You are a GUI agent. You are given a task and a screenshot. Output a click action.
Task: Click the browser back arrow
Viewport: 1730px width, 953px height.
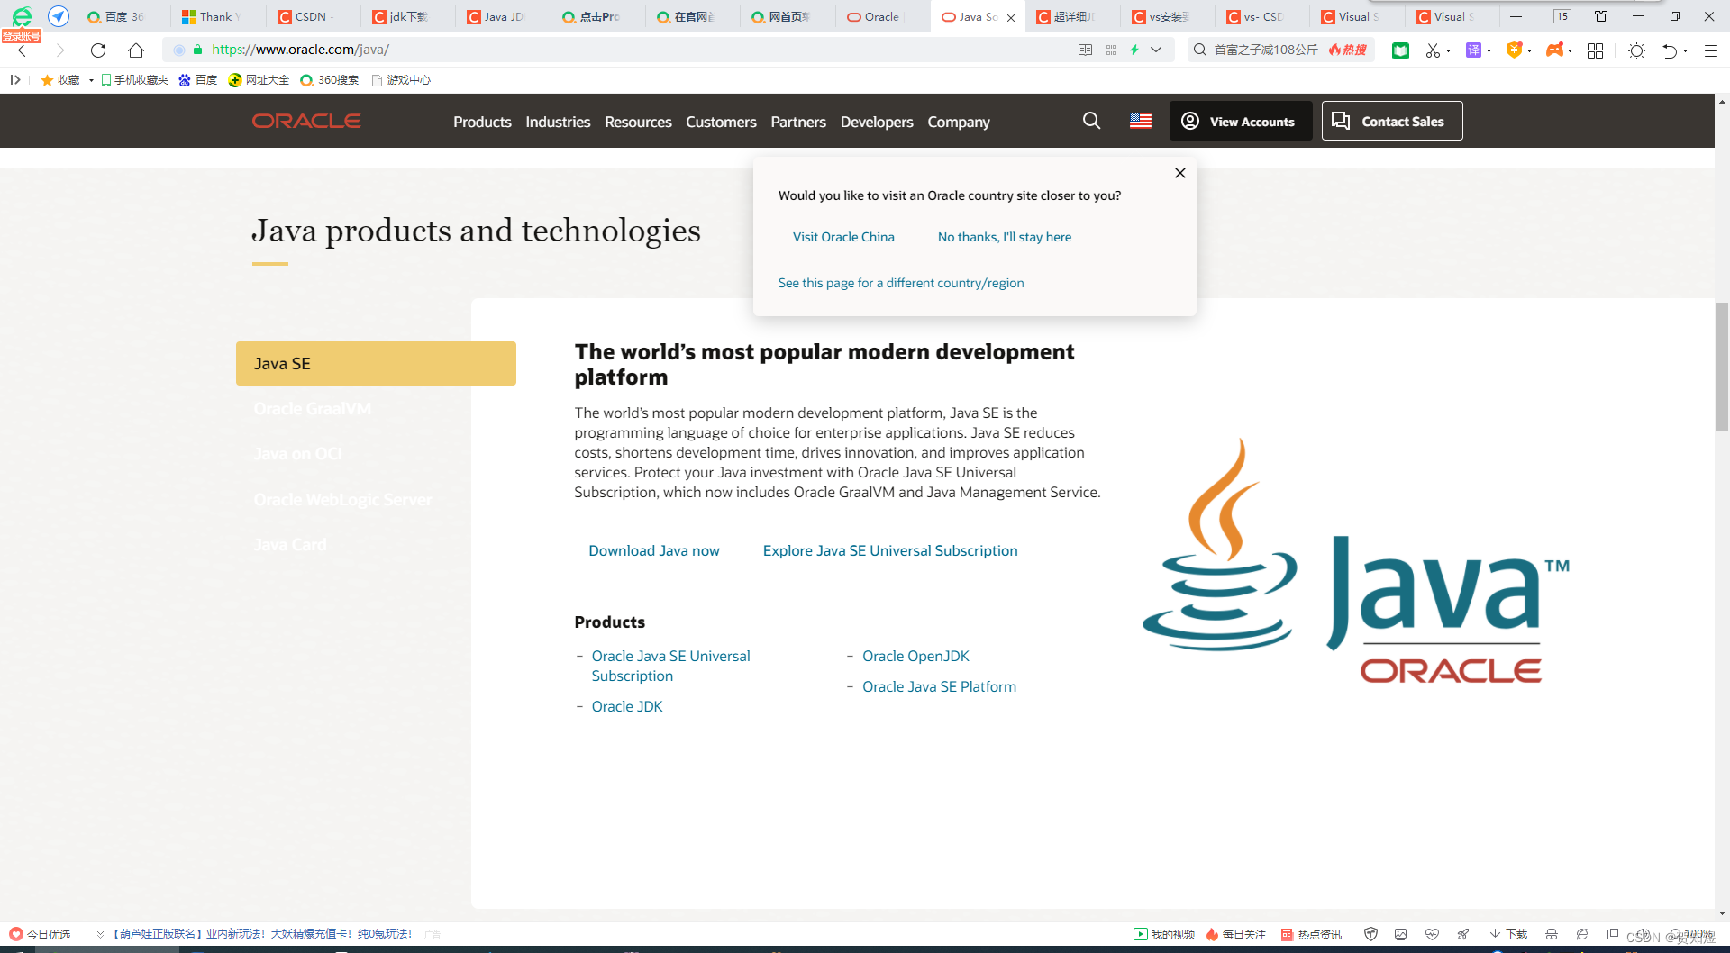point(23,50)
